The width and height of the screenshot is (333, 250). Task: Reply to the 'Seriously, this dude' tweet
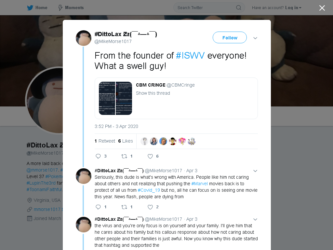[98, 207]
